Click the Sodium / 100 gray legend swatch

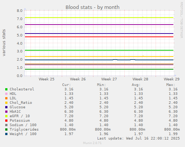coord(6,125)
